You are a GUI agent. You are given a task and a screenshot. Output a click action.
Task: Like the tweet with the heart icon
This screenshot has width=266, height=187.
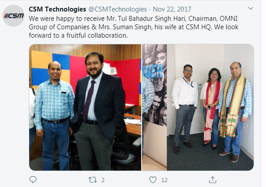pos(153,180)
